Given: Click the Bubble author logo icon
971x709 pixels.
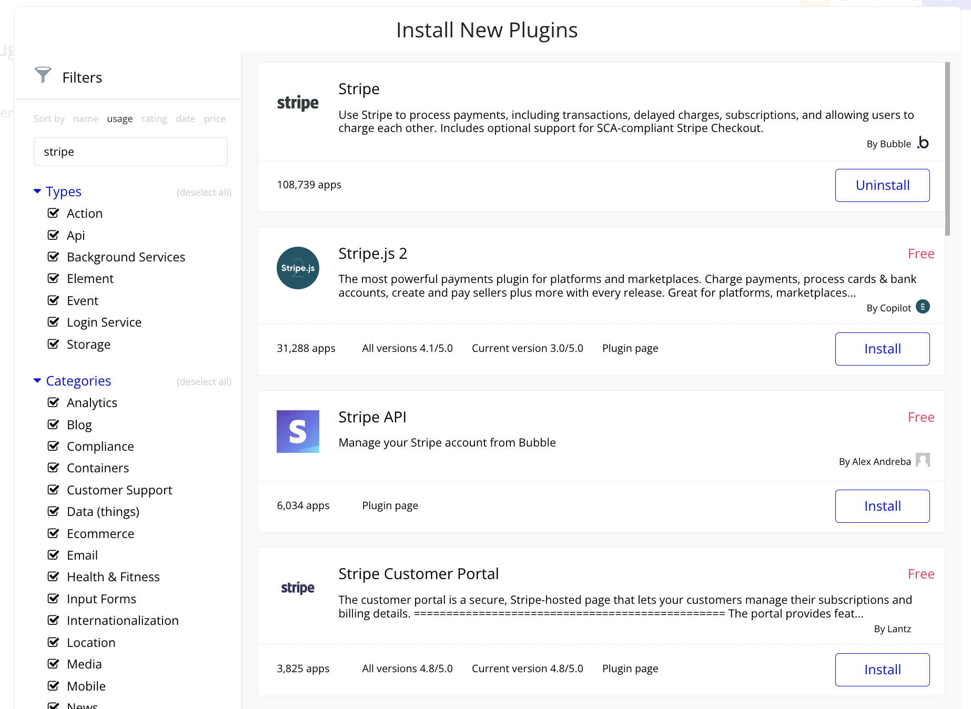Looking at the screenshot, I should coord(923,143).
